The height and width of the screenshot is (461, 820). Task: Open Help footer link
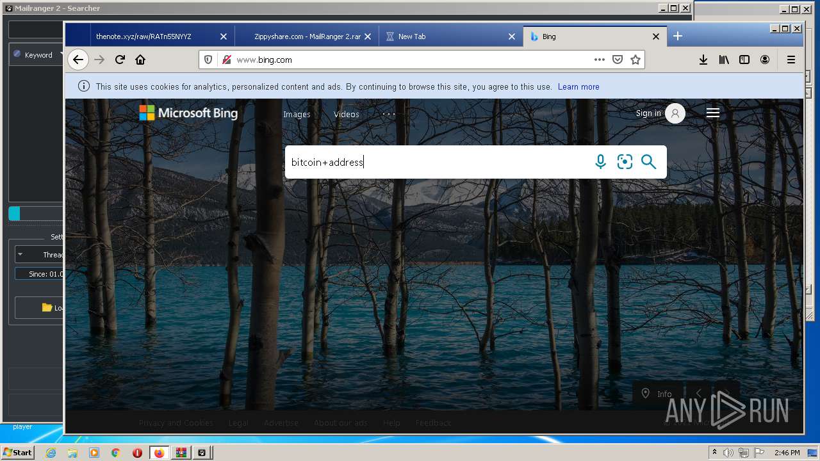[391, 423]
